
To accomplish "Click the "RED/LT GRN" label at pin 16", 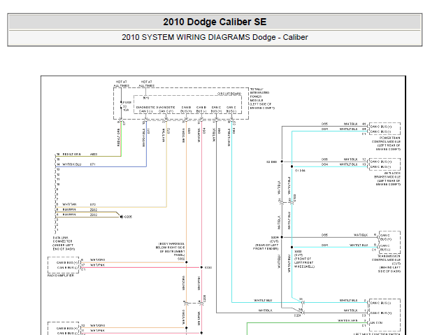I will click(71, 154).
